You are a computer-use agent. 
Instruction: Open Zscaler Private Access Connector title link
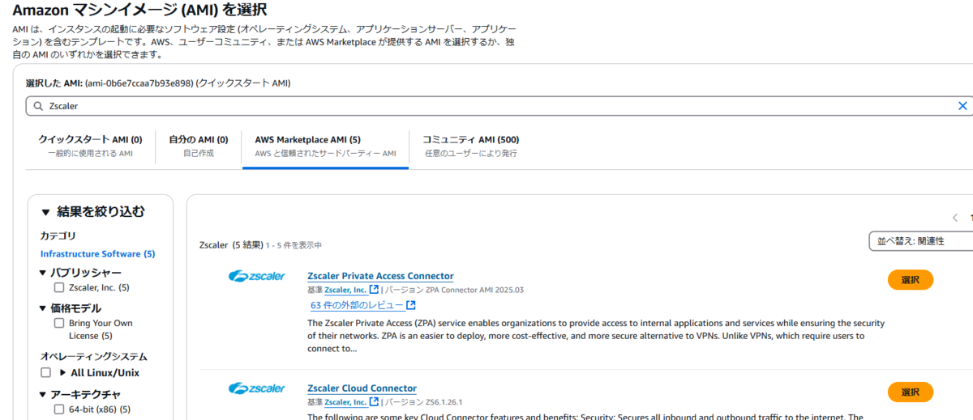(380, 276)
